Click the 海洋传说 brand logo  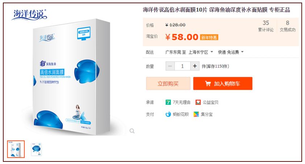pyautogui.click(x=29, y=15)
